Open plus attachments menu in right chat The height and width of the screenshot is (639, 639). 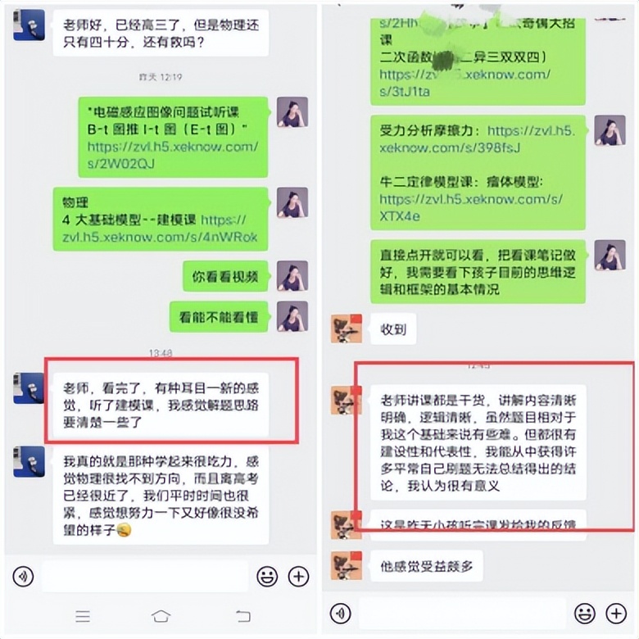616,613
